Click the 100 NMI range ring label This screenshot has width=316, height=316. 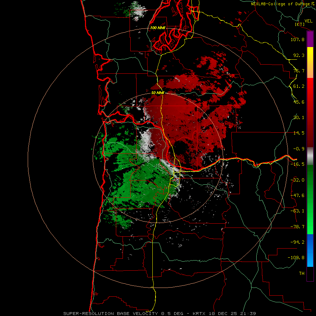[x=158, y=28]
